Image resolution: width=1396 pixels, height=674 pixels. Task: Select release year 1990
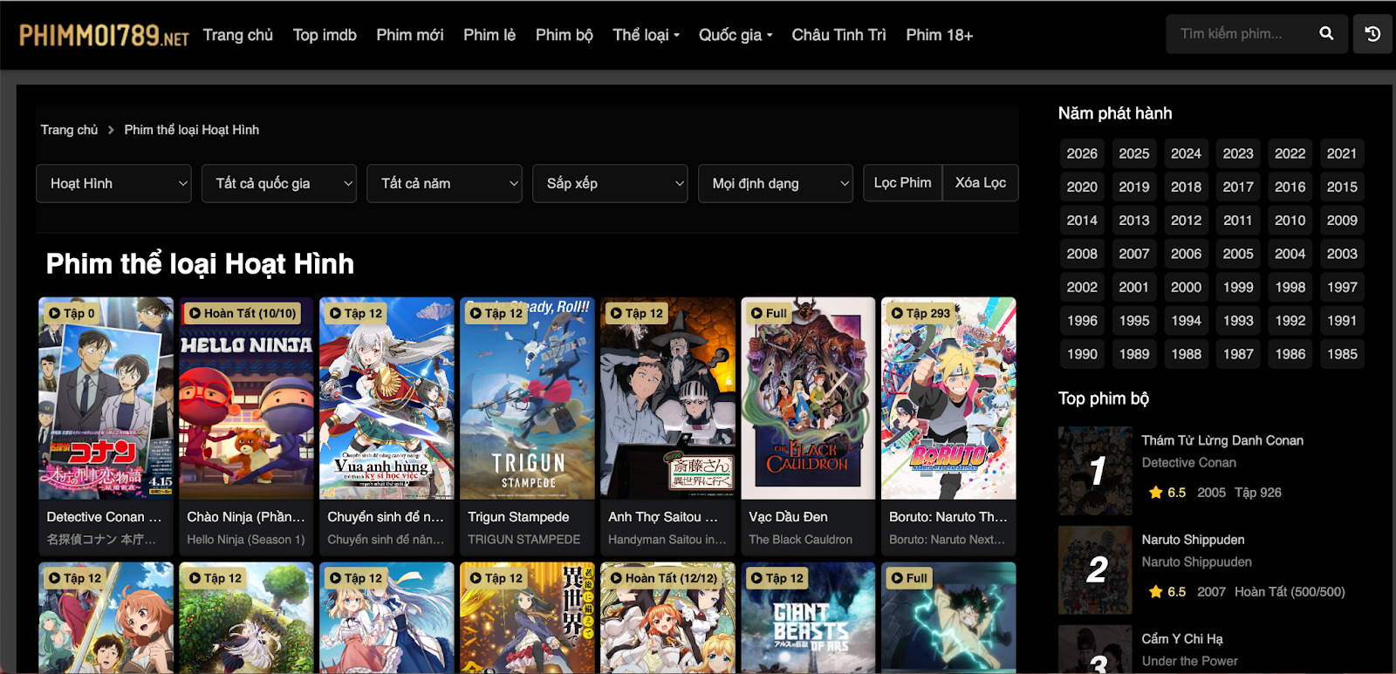(x=1082, y=354)
